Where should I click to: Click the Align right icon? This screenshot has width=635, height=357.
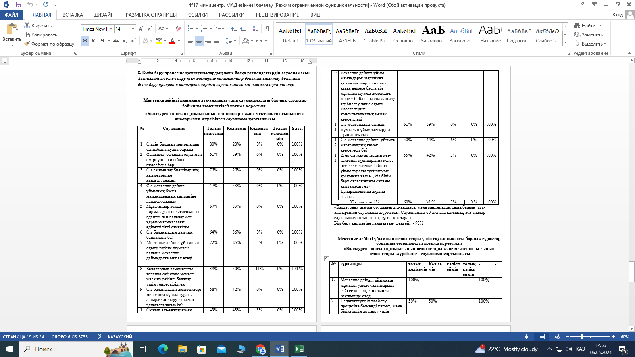click(x=208, y=41)
